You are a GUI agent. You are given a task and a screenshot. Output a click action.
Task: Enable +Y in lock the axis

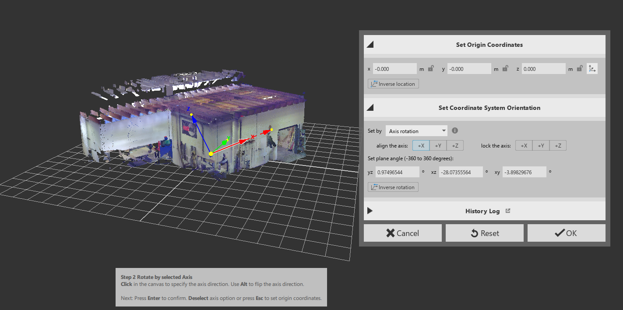541,146
